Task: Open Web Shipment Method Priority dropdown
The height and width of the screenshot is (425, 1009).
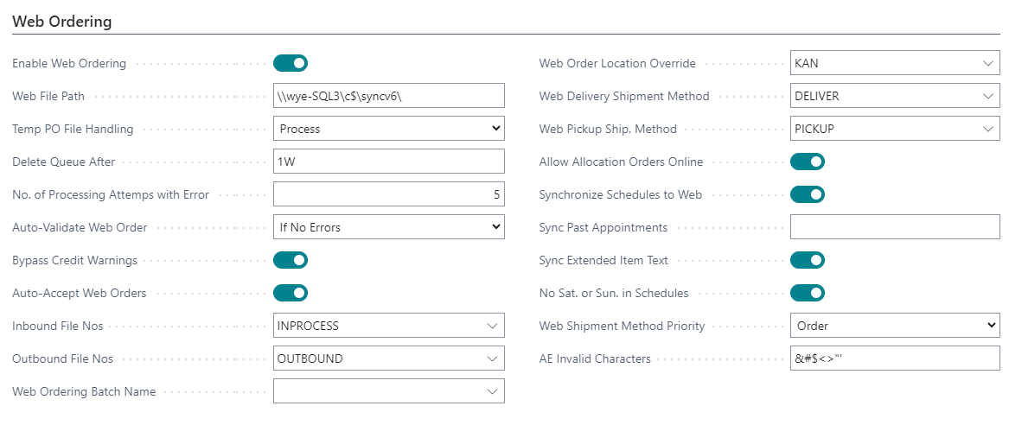Action: pyautogui.click(x=895, y=326)
